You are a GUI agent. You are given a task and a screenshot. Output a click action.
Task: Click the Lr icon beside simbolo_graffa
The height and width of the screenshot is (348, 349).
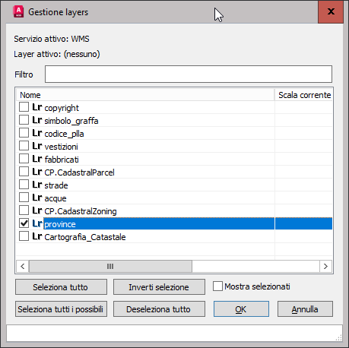[x=37, y=120]
